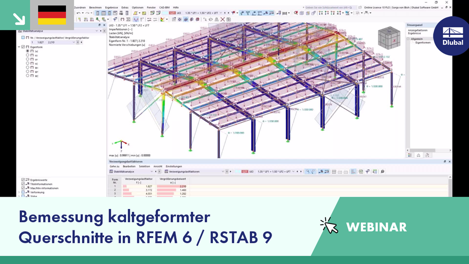The height and width of the screenshot is (264, 469).
Task: Click the Anzeigefaktoren button in the Steuerpaneel
Action: (x=418, y=31)
